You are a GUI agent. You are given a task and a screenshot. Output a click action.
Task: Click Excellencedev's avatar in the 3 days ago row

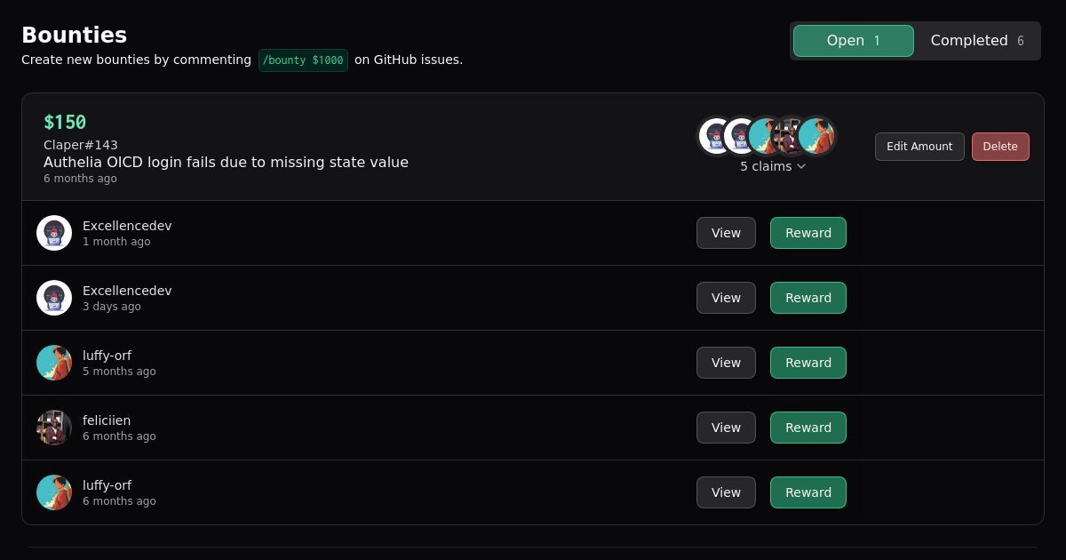pyautogui.click(x=54, y=298)
